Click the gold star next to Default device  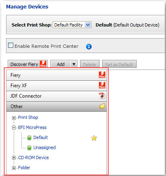pyautogui.click(x=94, y=138)
